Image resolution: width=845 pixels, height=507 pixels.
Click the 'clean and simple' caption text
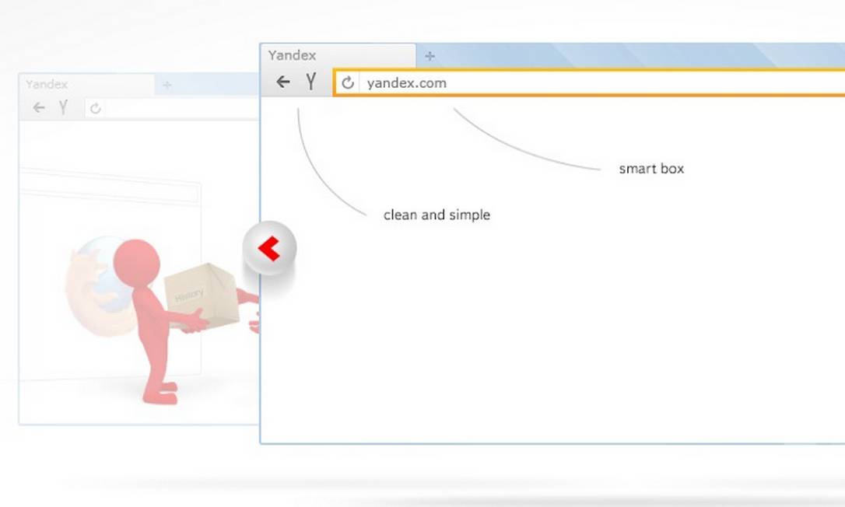tap(436, 215)
